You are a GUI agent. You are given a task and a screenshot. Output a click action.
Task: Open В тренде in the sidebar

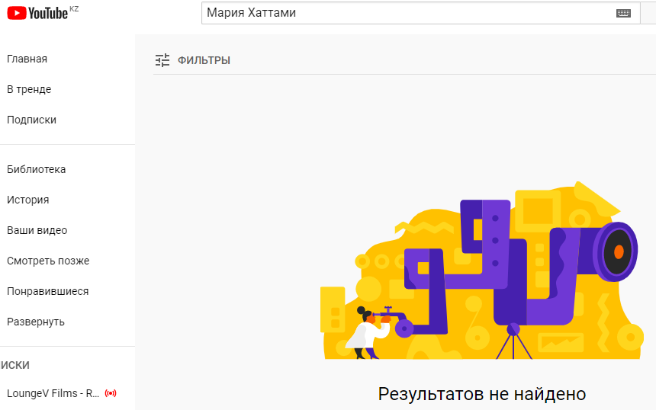tap(29, 89)
